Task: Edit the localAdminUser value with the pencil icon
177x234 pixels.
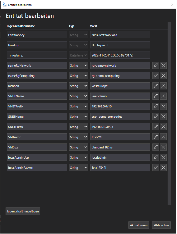Action: point(156,157)
